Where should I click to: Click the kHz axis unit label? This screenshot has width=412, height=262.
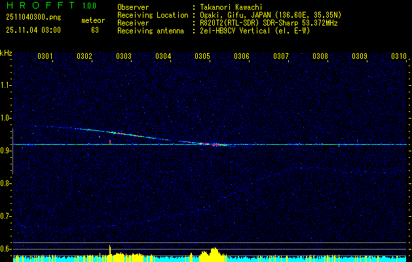point(6,52)
